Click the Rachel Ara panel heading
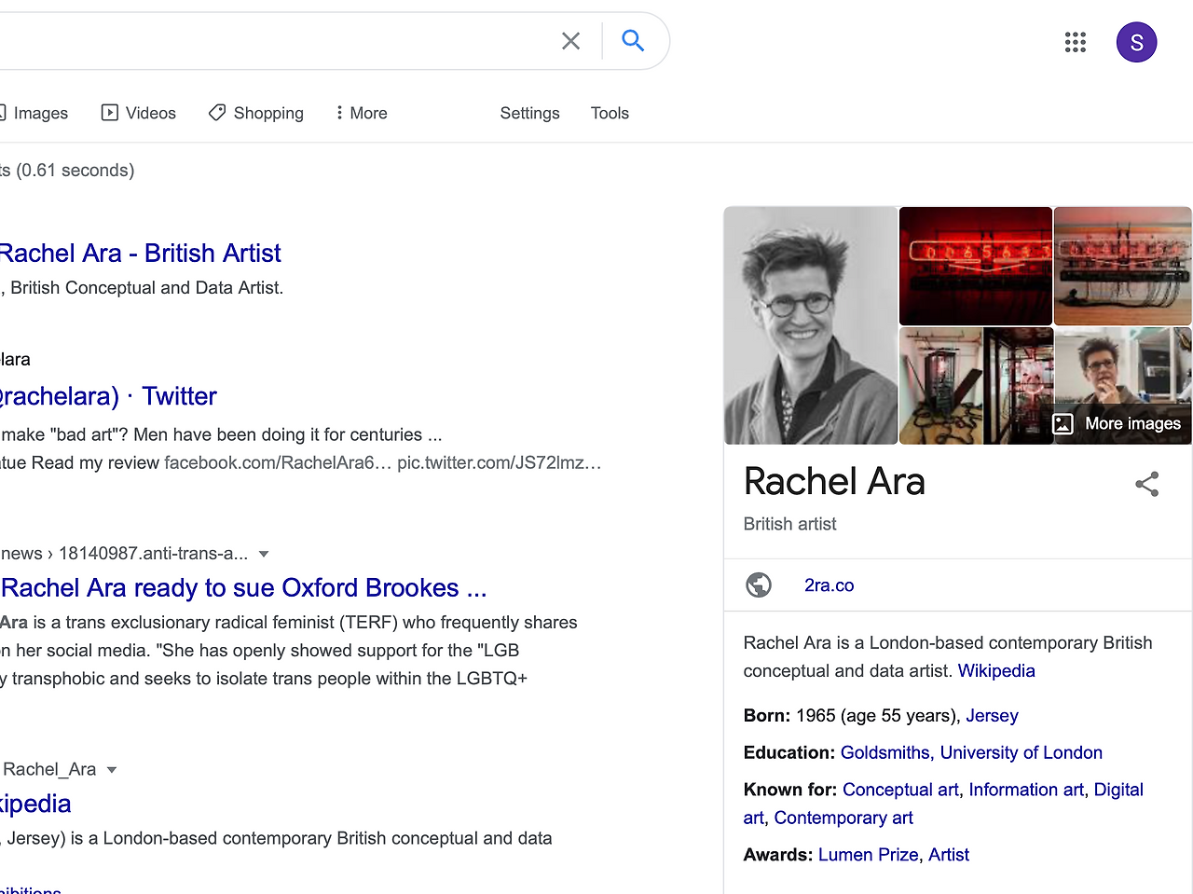1193x894 pixels. 834,482
